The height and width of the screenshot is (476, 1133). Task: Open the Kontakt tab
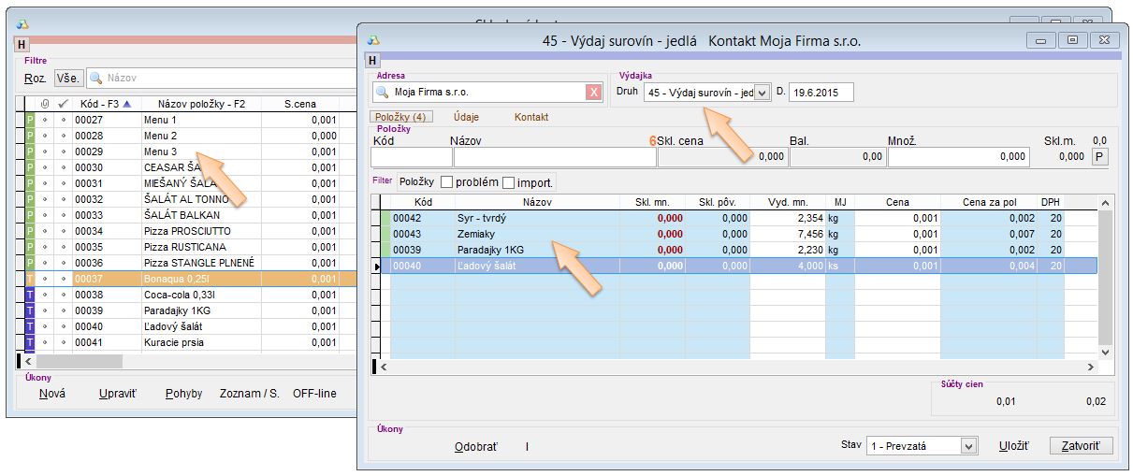click(x=531, y=117)
